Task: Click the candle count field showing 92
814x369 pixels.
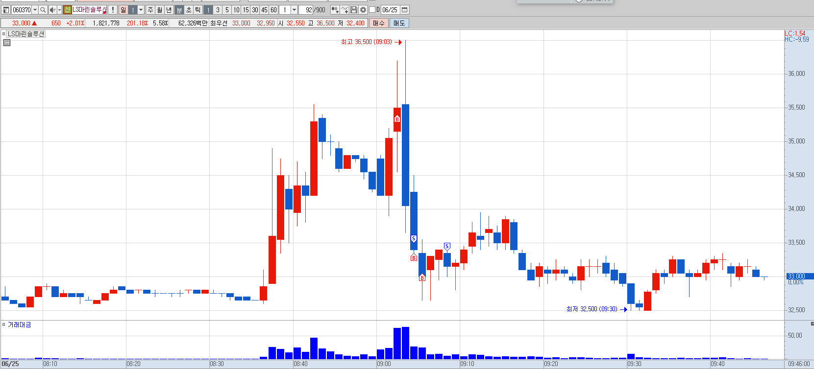Action: [306, 10]
